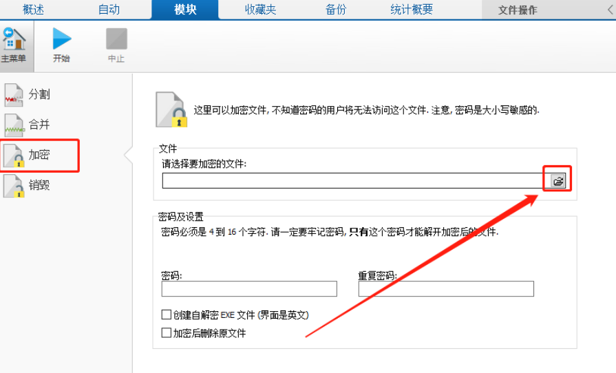This screenshot has height=373, width=616.
Task: Click the 请选择要加密的文件 label
Action: (204, 164)
